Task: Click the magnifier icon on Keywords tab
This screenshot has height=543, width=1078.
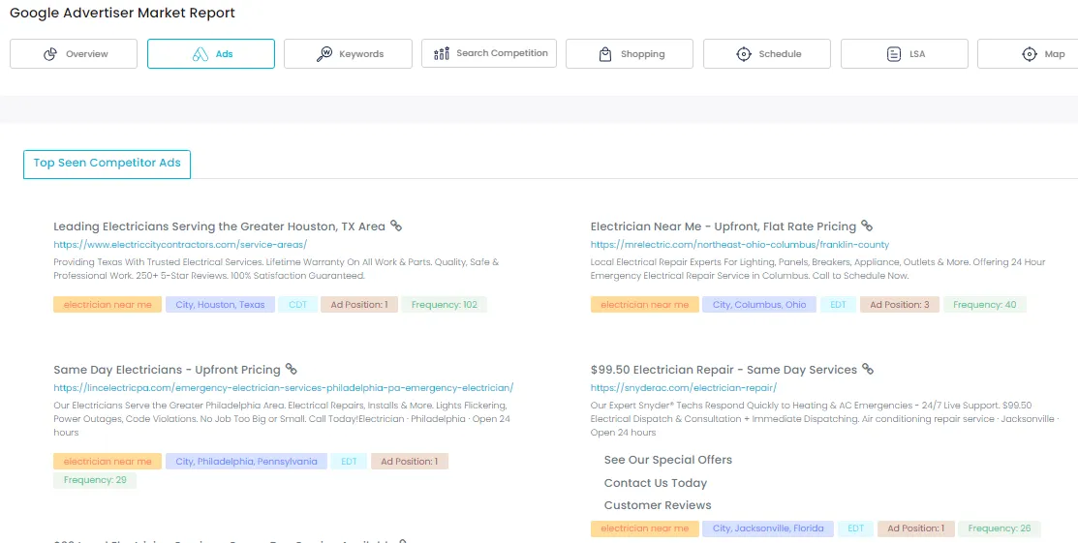Action: tap(324, 54)
